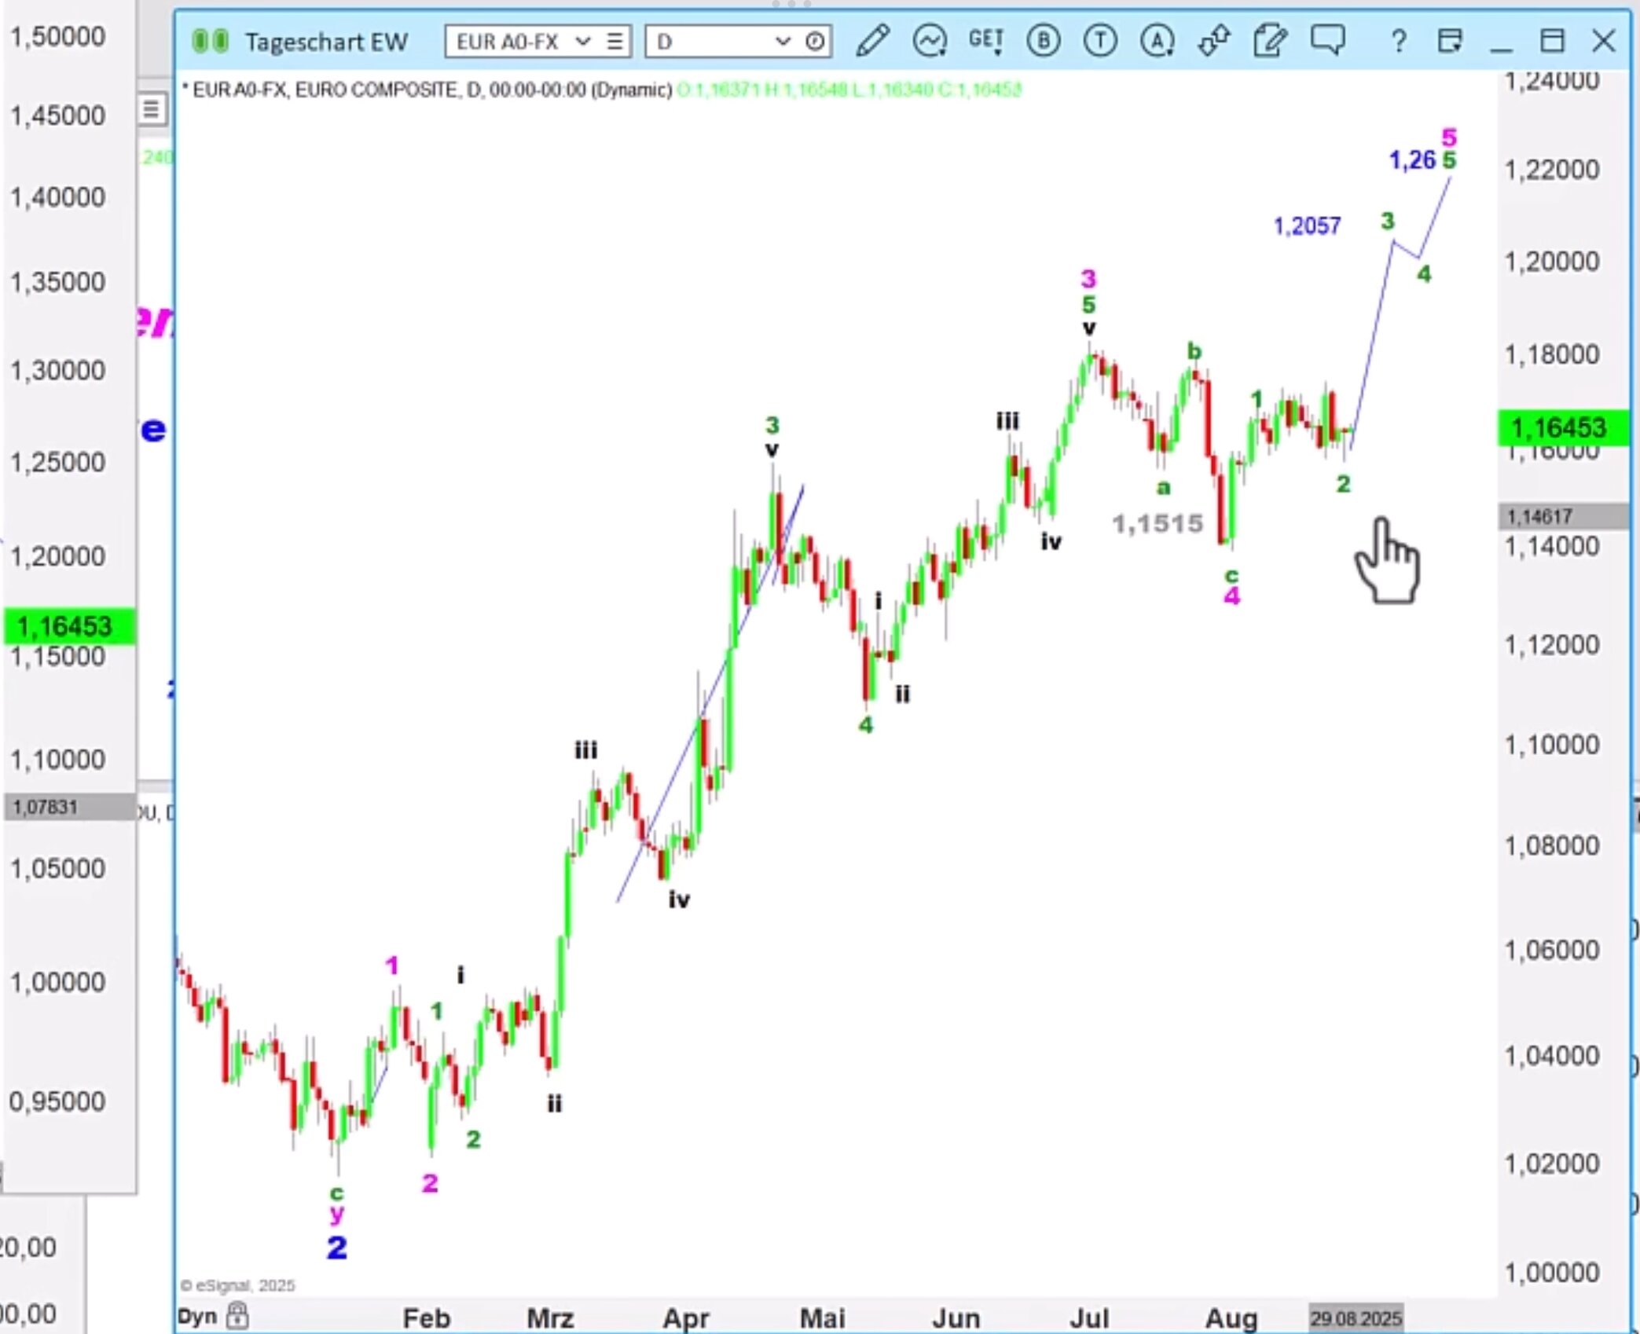
Task: Open the speech bubble comment icon
Action: click(x=1327, y=39)
